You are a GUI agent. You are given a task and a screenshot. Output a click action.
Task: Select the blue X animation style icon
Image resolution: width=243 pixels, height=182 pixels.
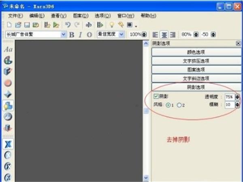click(x=8, y=144)
